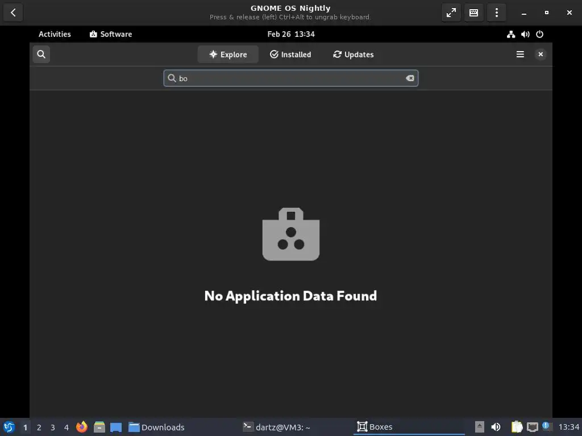Open the Boxes three-dot menu
Screen dimensions: 582x436
[497, 12]
